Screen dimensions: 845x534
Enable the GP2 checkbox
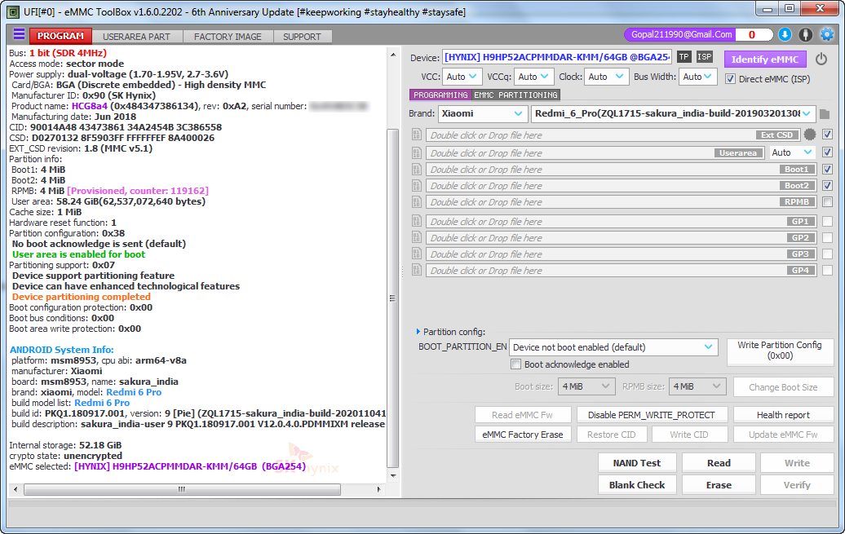(x=827, y=237)
